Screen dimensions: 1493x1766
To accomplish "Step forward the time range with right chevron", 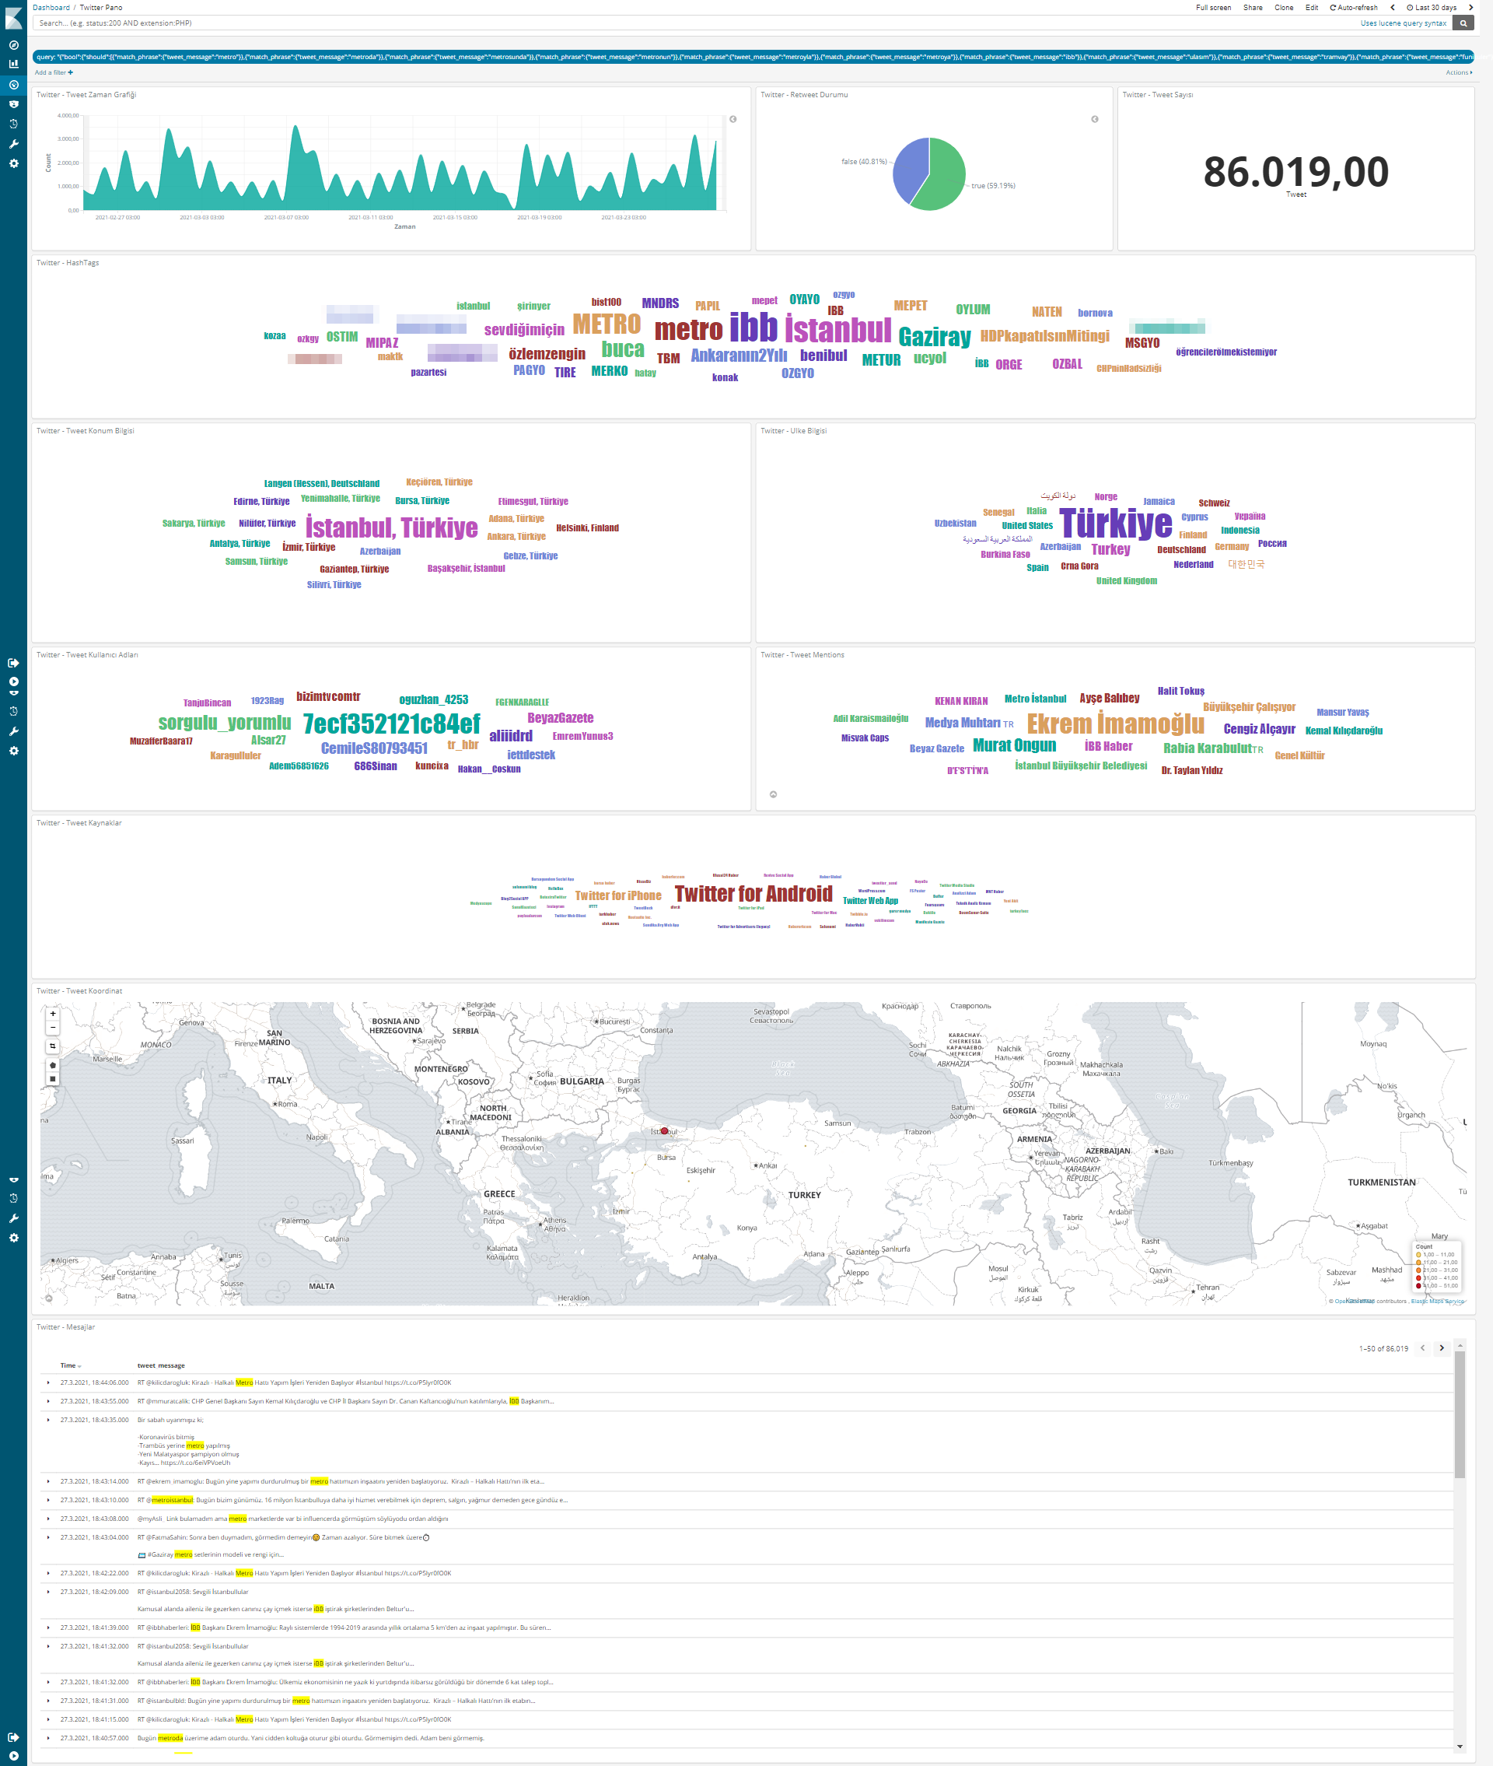I will pos(1470,8).
